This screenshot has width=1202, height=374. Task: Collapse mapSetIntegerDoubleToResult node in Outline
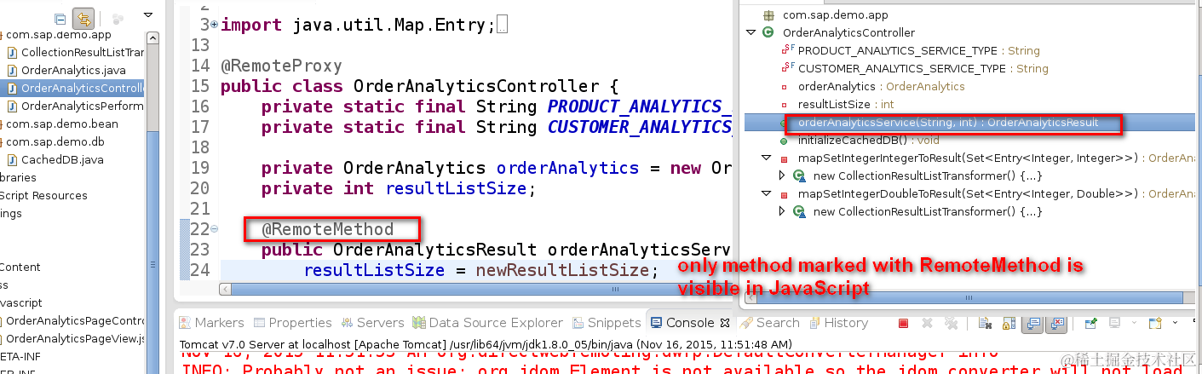coord(768,193)
